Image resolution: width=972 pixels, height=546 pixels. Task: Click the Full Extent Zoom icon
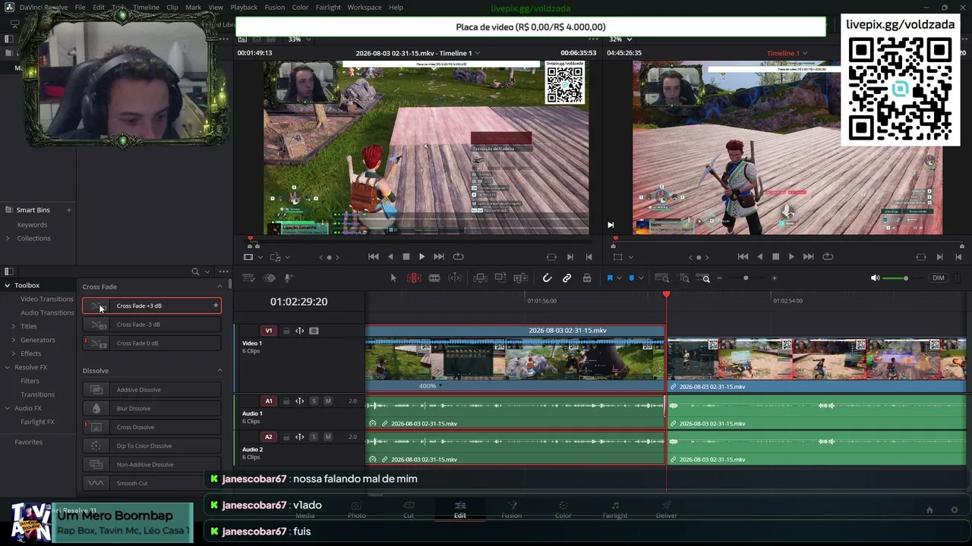click(x=661, y=278)
